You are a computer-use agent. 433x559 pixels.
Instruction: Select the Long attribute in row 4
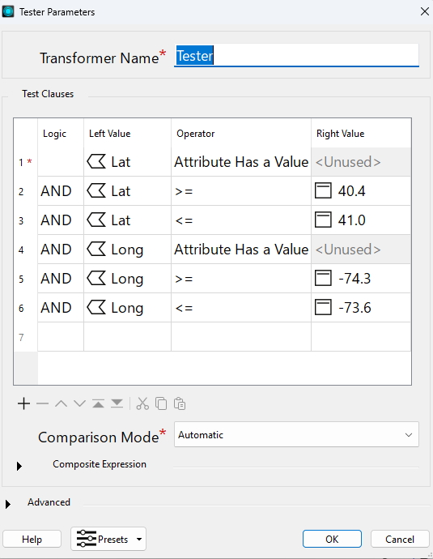point(128,250)
